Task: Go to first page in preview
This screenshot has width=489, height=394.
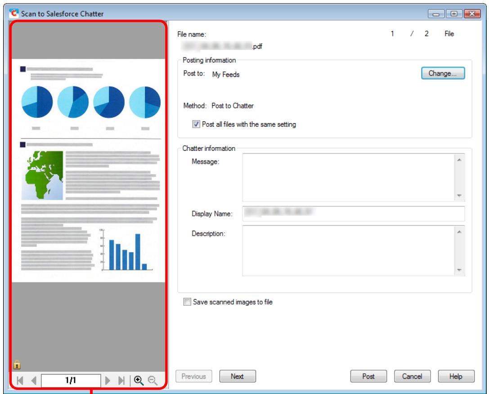Action: (20, 381)
